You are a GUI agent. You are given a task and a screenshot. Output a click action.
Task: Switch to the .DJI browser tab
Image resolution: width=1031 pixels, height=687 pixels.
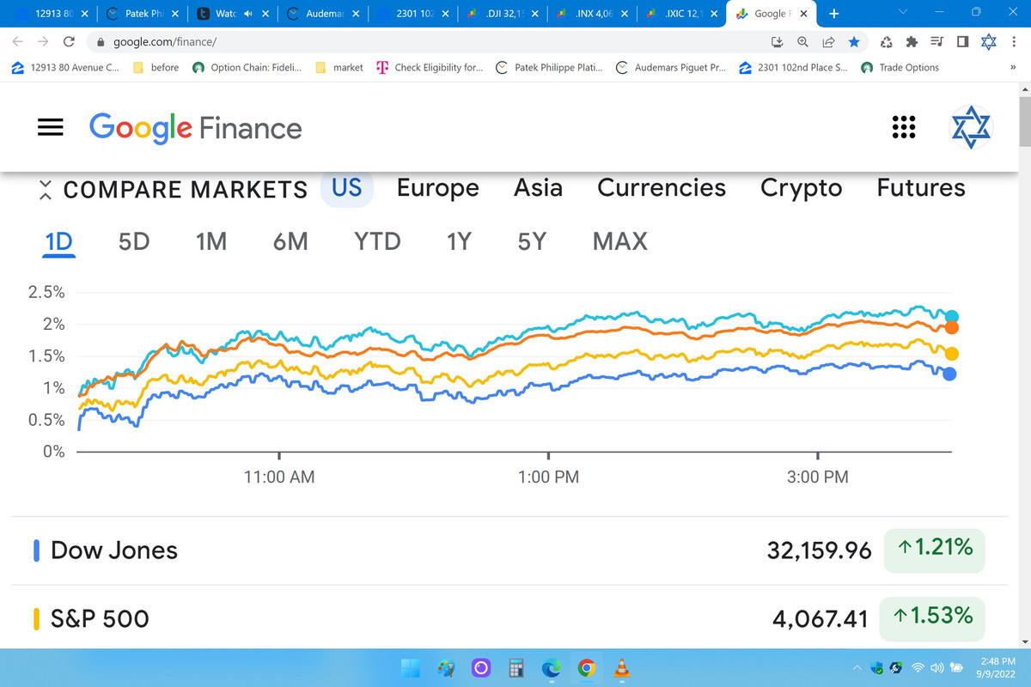tap(502, 13)
